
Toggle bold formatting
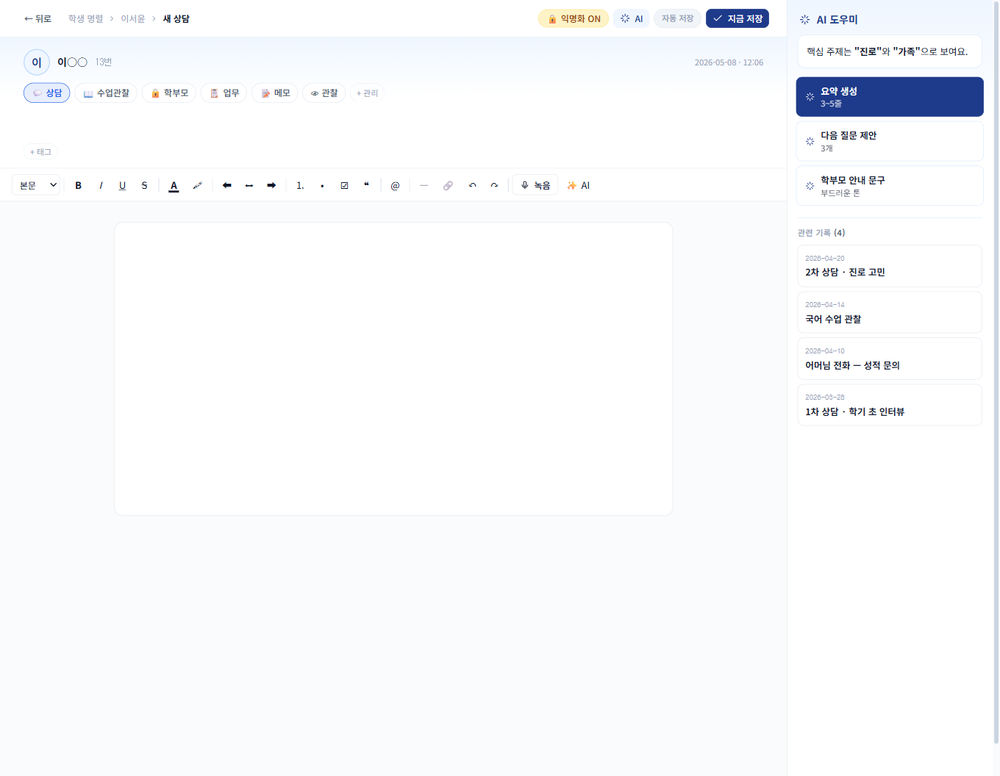[x=79, y=185]
